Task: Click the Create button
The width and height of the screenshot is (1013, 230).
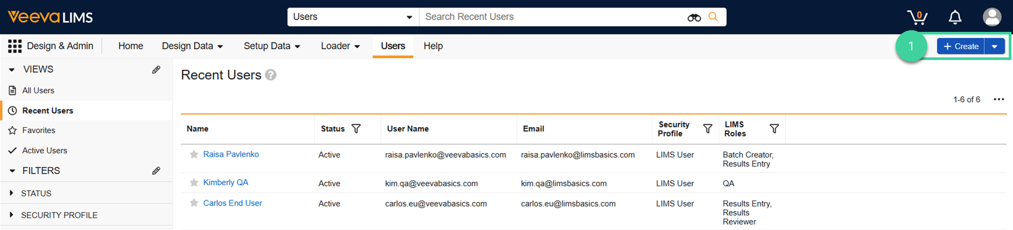Action: click(x=961, y=47)
